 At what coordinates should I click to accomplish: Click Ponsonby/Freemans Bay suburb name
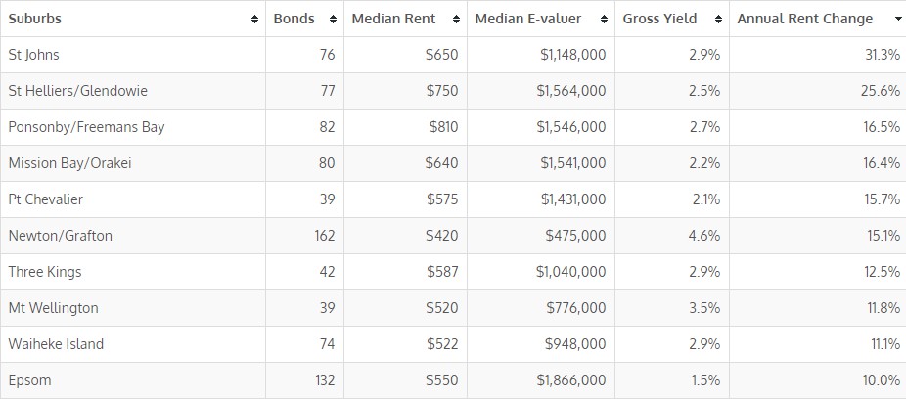pos(86,127)
